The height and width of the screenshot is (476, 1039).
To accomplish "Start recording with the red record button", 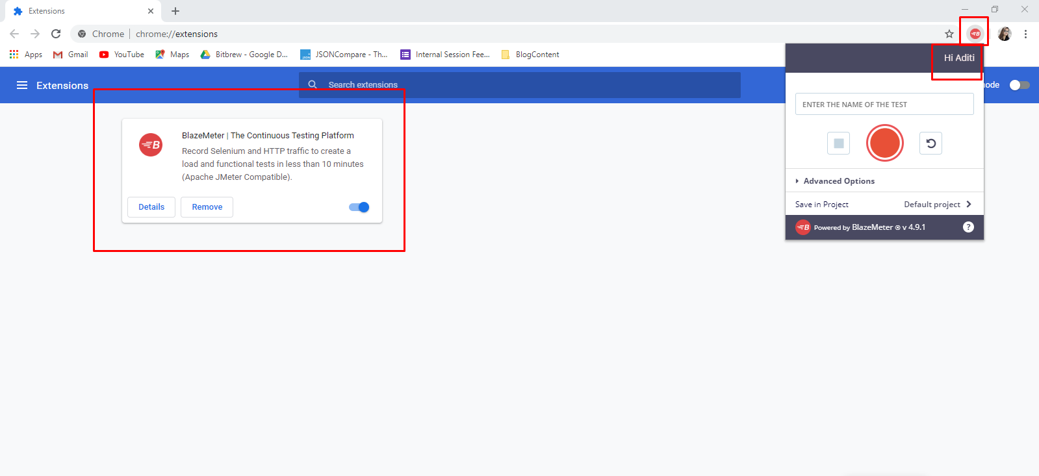I will (884, 143).
